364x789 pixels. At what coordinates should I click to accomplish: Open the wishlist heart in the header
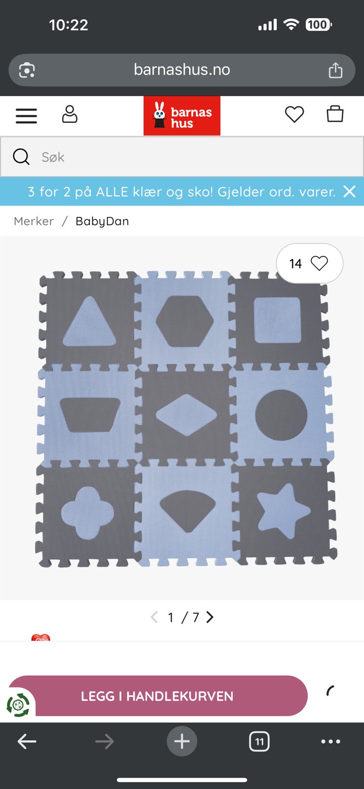294,114
